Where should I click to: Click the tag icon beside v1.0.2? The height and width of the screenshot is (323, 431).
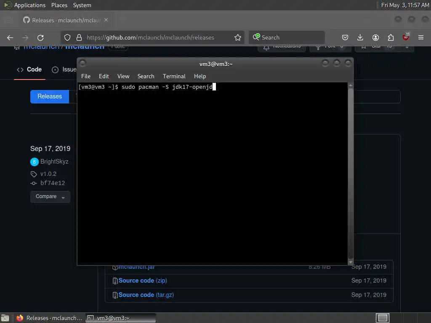(34, 174)
